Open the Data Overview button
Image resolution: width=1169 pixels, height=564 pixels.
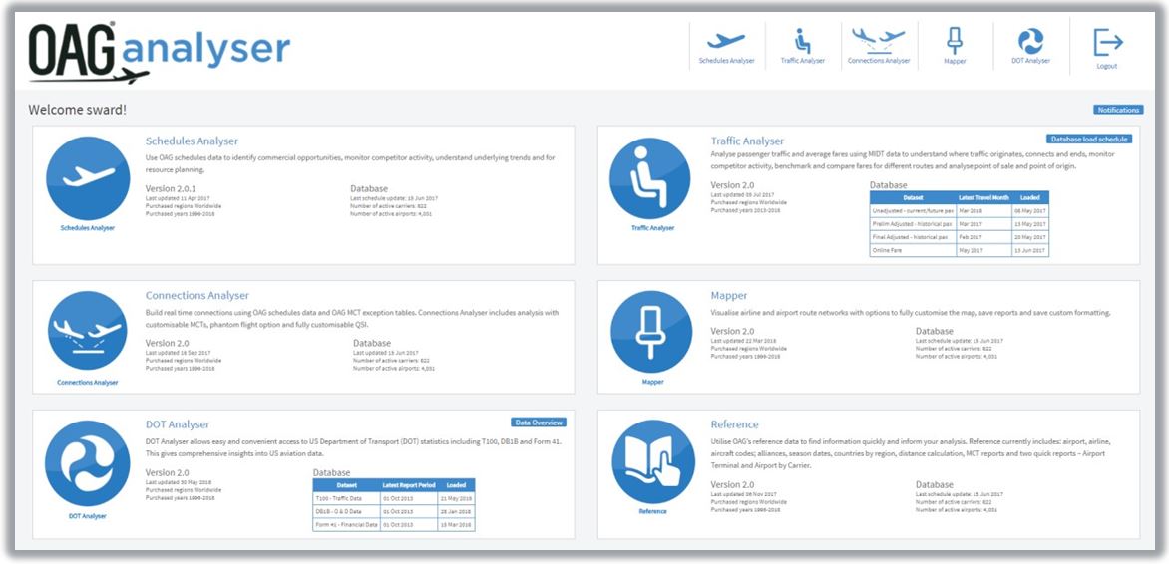(540, 423)
